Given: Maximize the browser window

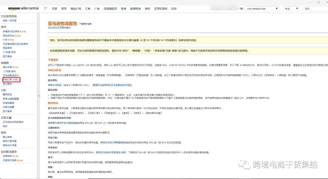Looking at the screenshot, I should tap(319, 2).
